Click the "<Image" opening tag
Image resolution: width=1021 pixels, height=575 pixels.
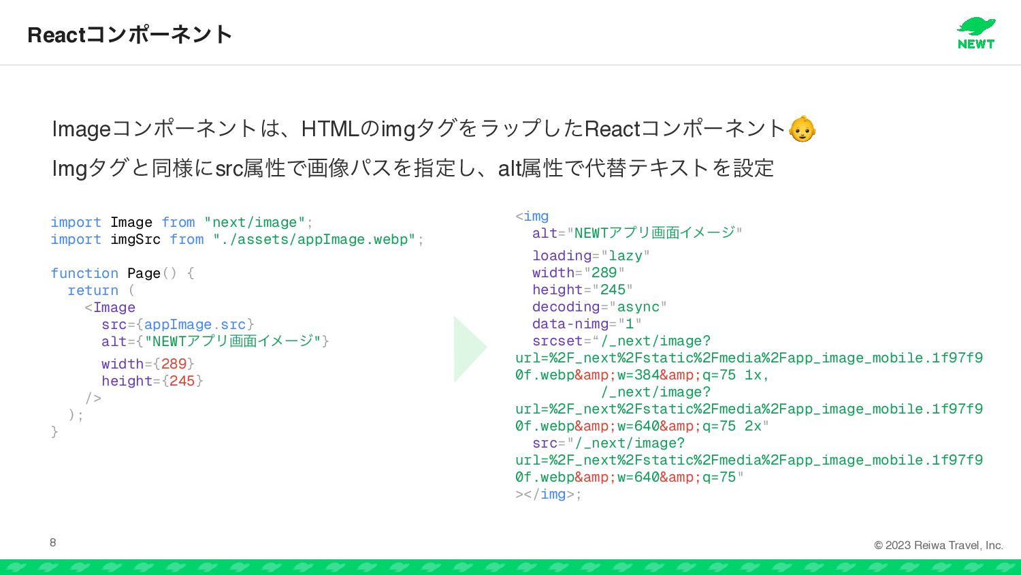click(110, 307)
